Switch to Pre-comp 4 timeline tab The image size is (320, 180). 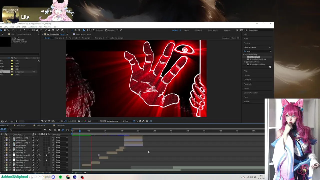[41, 125]
